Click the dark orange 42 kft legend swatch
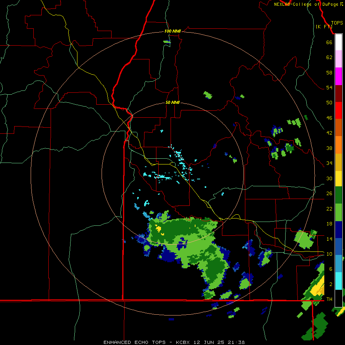 click(x=338, y=127)
